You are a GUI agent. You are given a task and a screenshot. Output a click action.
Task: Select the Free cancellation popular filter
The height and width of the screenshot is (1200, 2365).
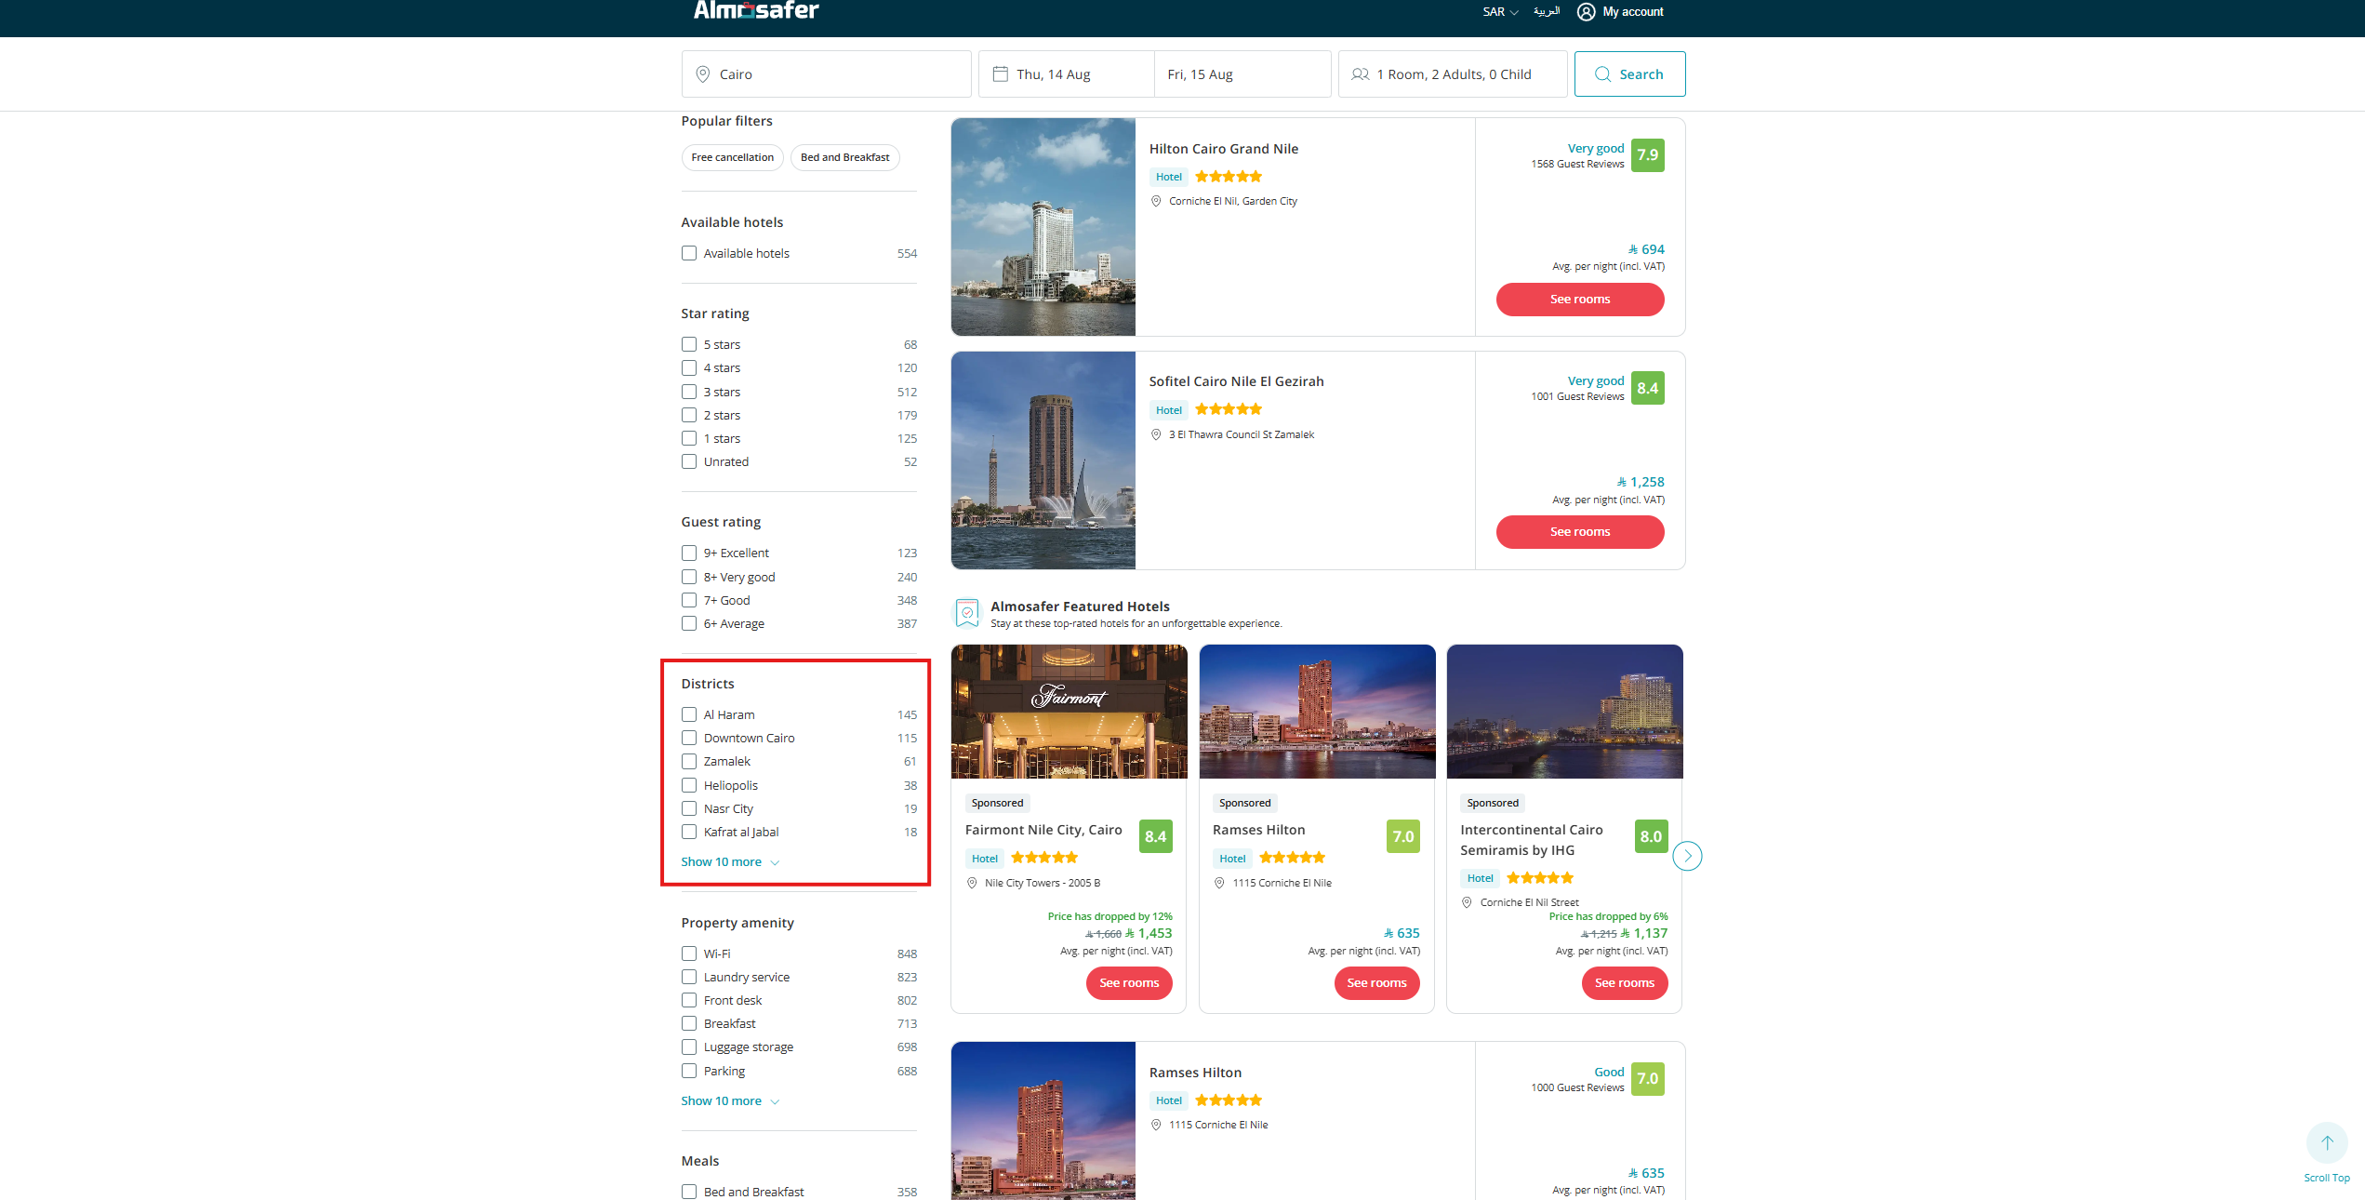tap(732, 157)
